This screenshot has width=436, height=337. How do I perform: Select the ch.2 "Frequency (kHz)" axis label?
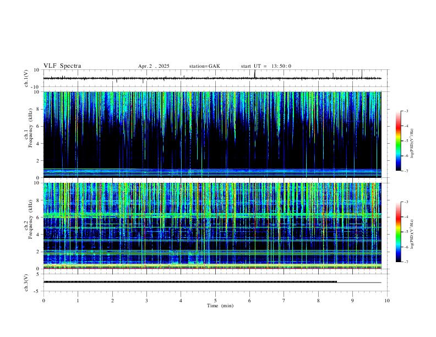tap(31, 219)
